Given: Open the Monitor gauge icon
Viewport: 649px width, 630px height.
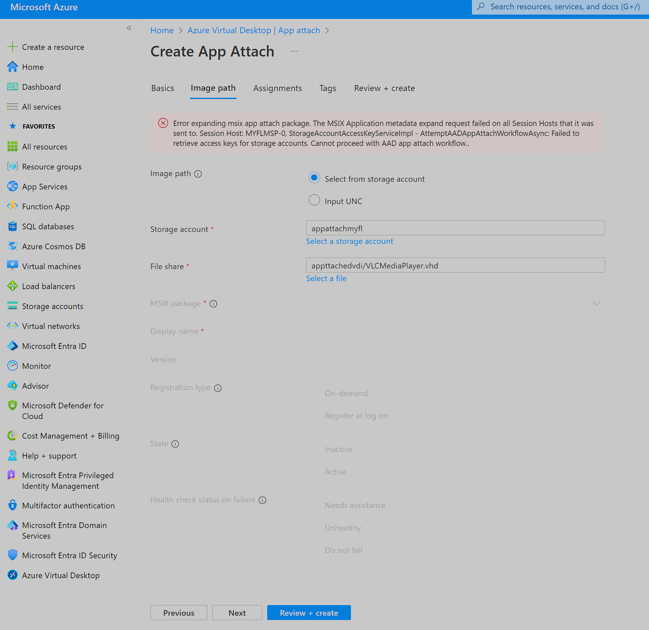Looking at the screenshot, I should coord(12,366).
